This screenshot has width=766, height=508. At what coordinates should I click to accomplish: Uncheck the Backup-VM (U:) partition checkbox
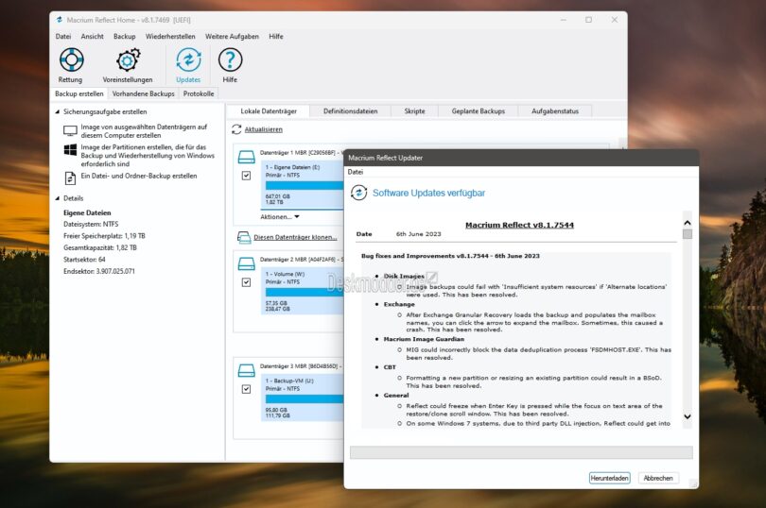246,389
